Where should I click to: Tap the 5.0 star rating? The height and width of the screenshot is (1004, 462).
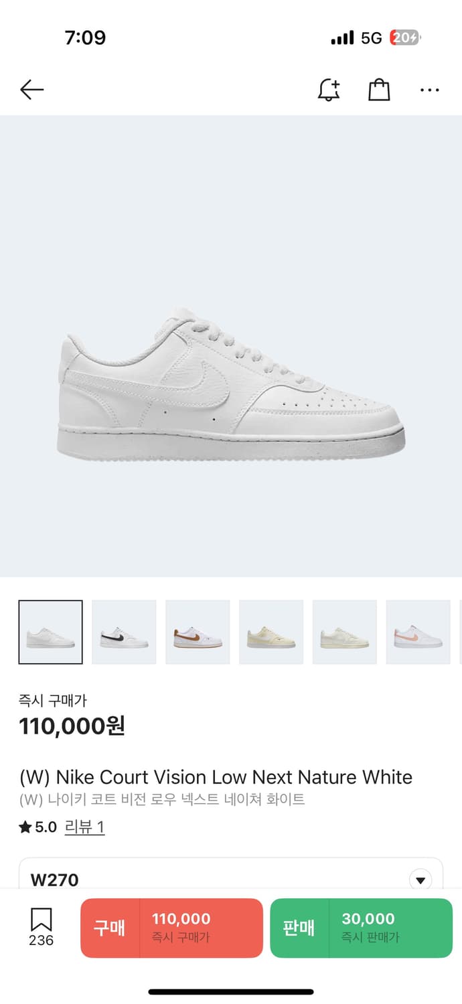click(x=38, y=827)
